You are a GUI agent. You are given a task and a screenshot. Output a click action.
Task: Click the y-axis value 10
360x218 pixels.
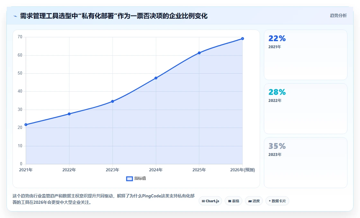(x=20, y=146)
